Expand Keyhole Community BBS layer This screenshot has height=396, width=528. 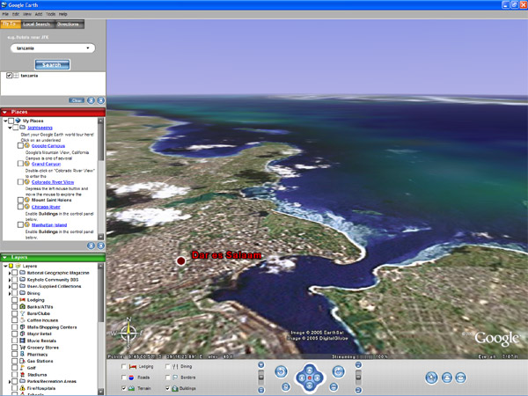pyautogui.click(x=10, y=280)
